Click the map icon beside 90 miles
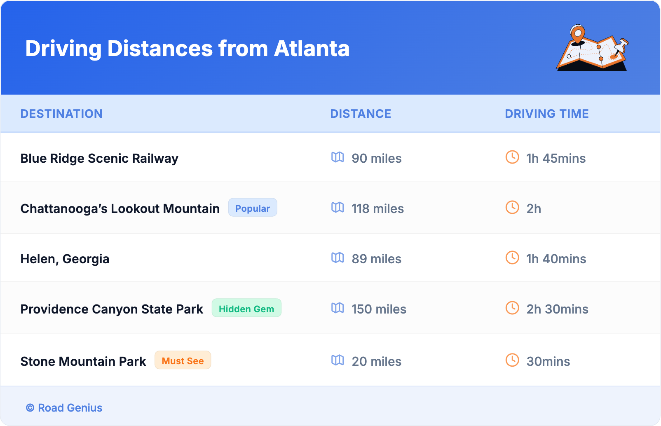The width and height of the screenshot is (661, 426). 338,157
